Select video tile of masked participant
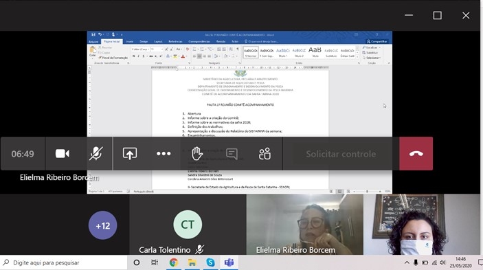 coord(422,224)
